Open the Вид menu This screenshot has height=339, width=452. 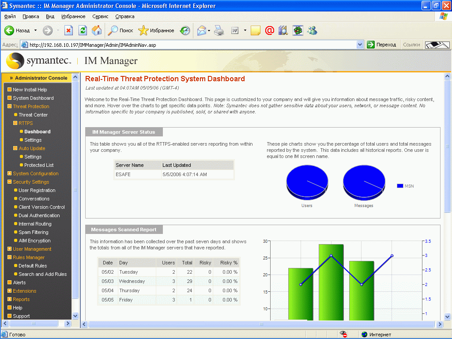50,16
